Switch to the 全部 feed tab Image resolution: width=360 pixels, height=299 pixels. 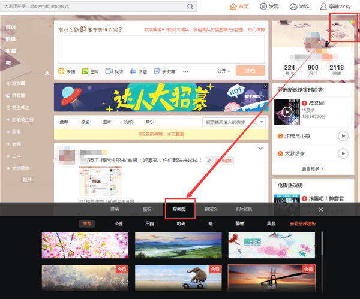pyautogui.click(x=64, y=122)
